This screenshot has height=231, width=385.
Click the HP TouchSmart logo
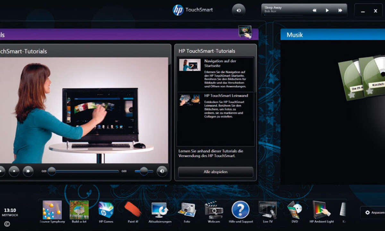193,10
